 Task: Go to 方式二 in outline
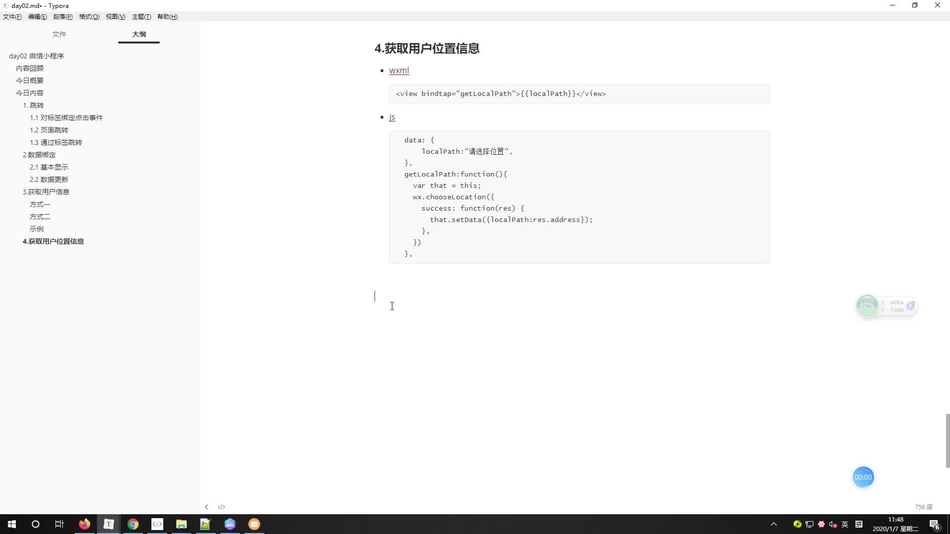40,217
